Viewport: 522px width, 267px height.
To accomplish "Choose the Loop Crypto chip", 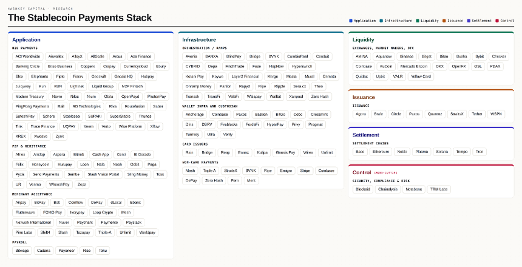I will [103, 212].
